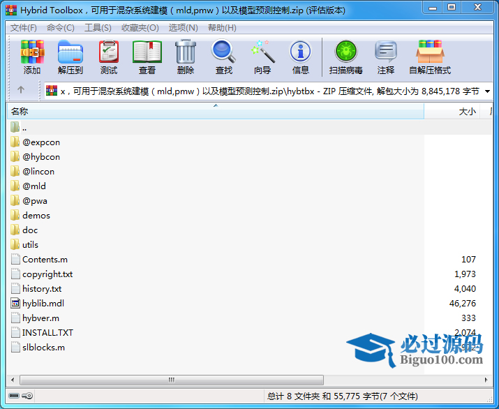Screen dimensions: 499x409
Task: Click the 333 size value
Action: 468,318
